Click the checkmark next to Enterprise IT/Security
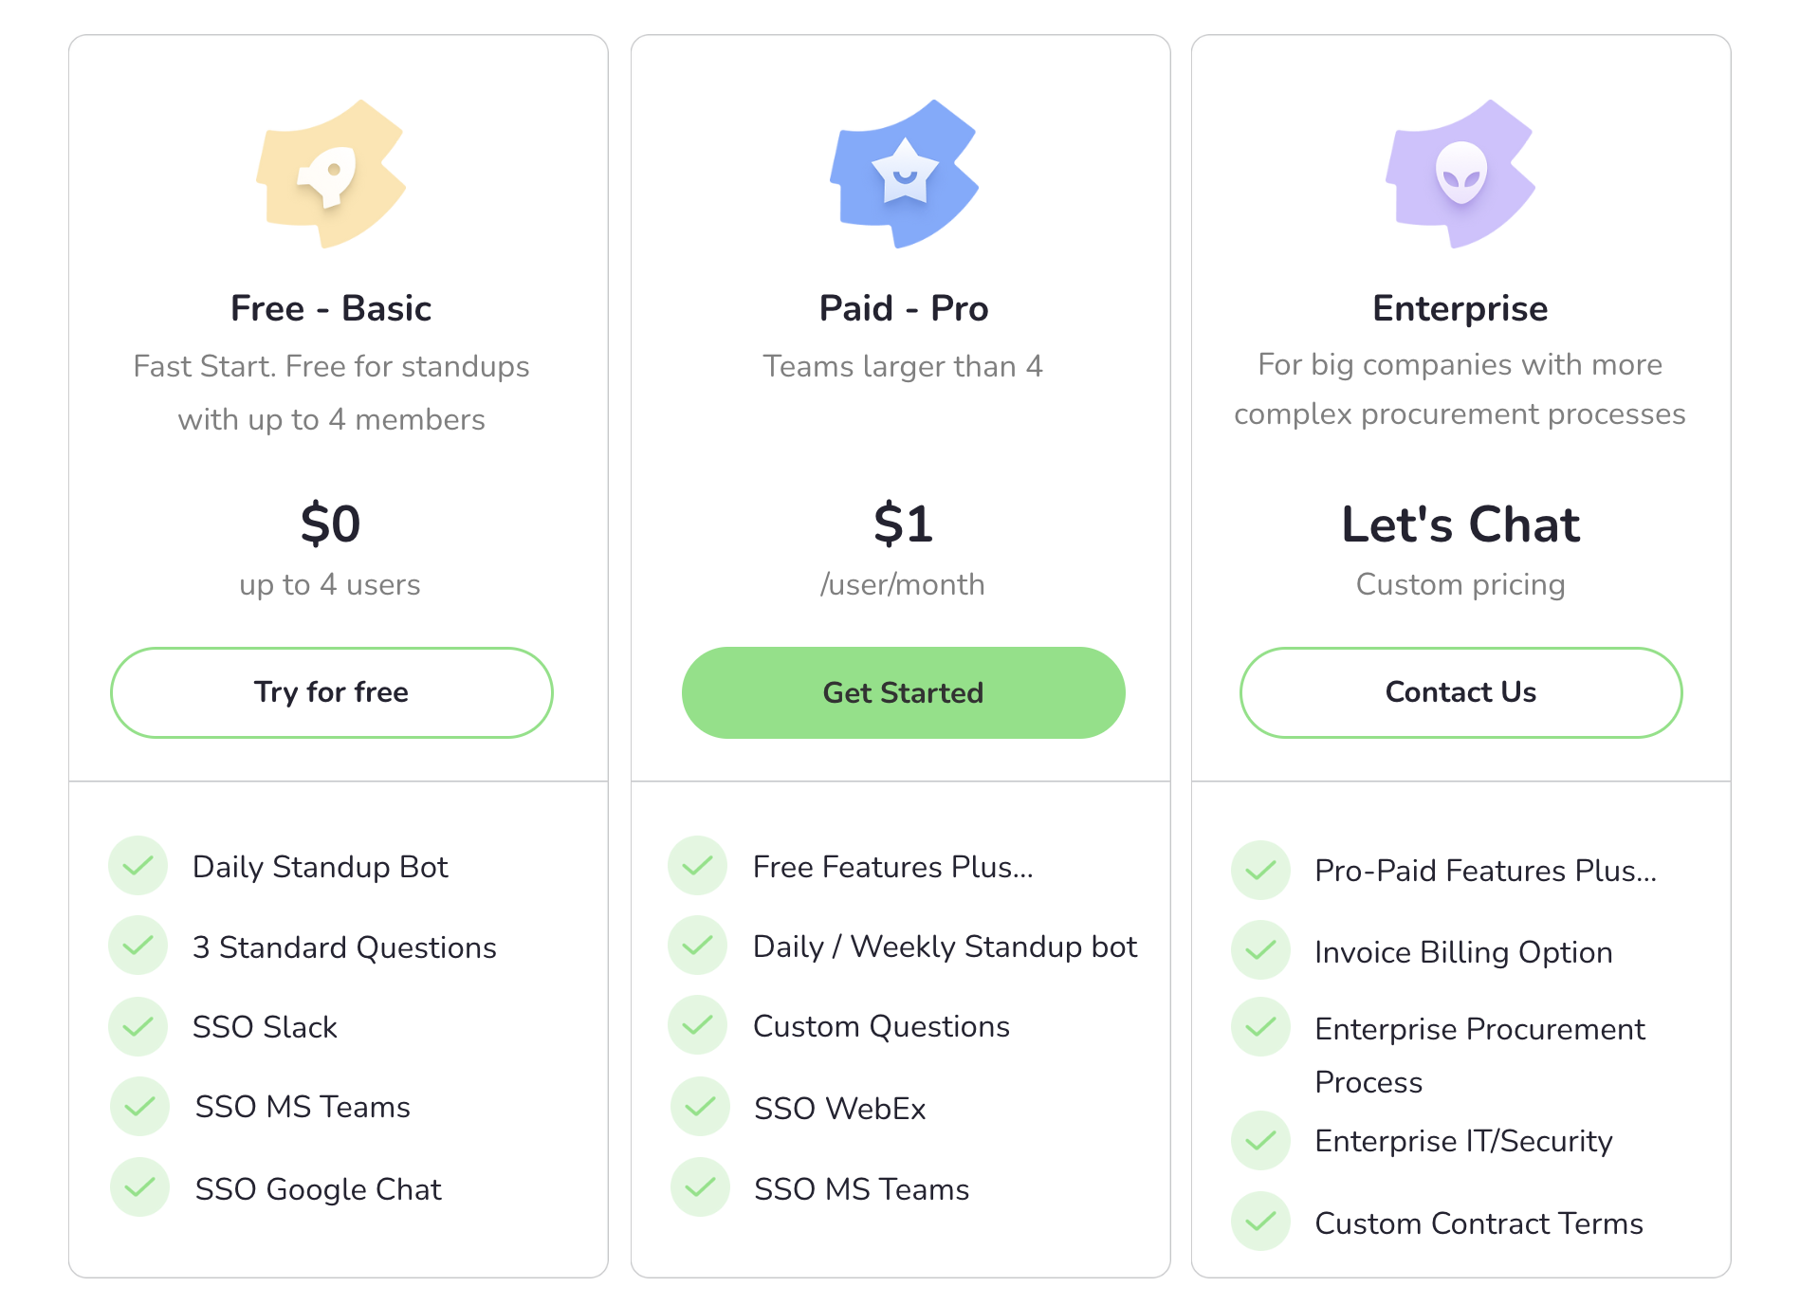The width and height of the screenshot is (1800, 1305). 1260,1140
